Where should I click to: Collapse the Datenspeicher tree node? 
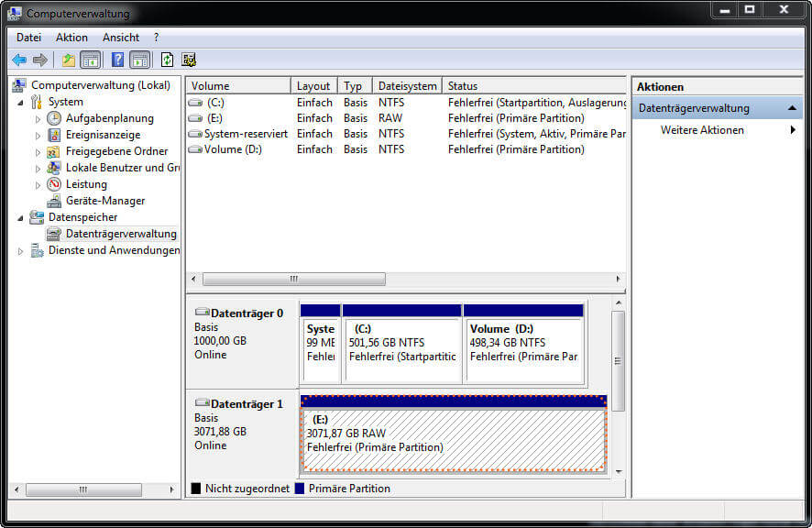point(21,217)
